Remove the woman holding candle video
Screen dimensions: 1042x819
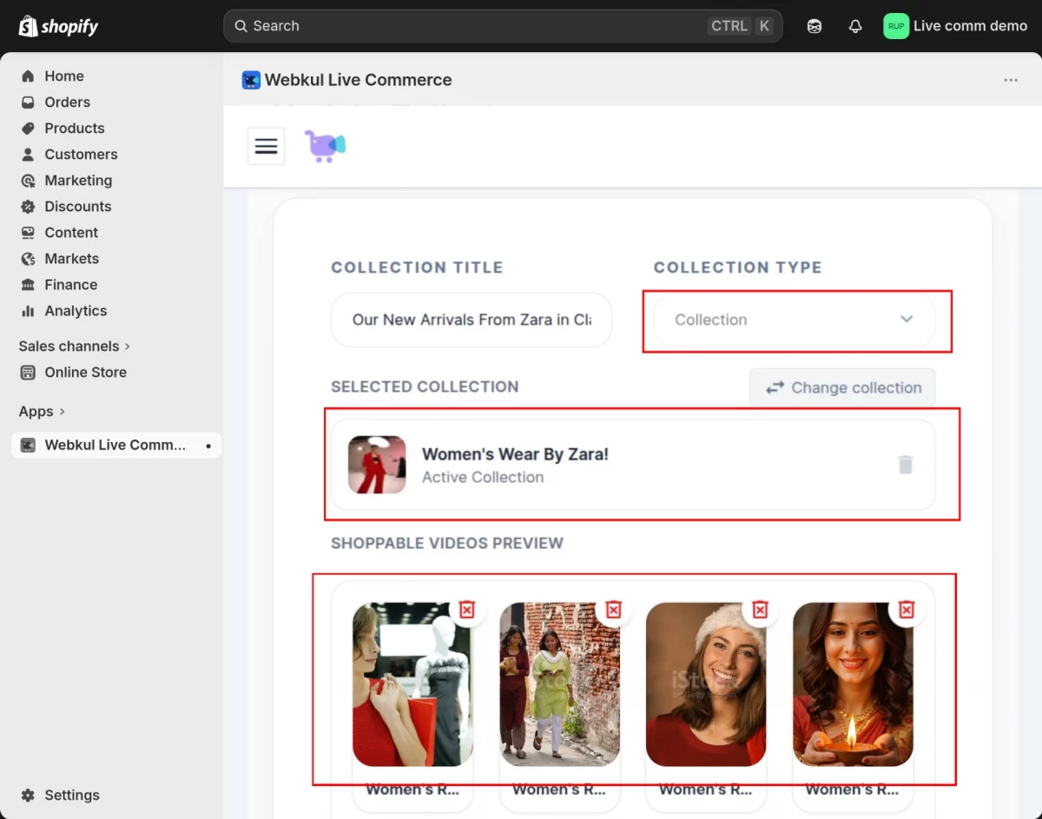coord(907,610)
